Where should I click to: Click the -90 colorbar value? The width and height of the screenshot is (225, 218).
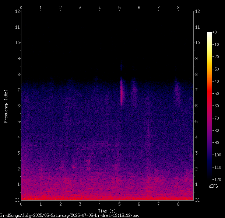pyautogui.click(x=216, y=142)
